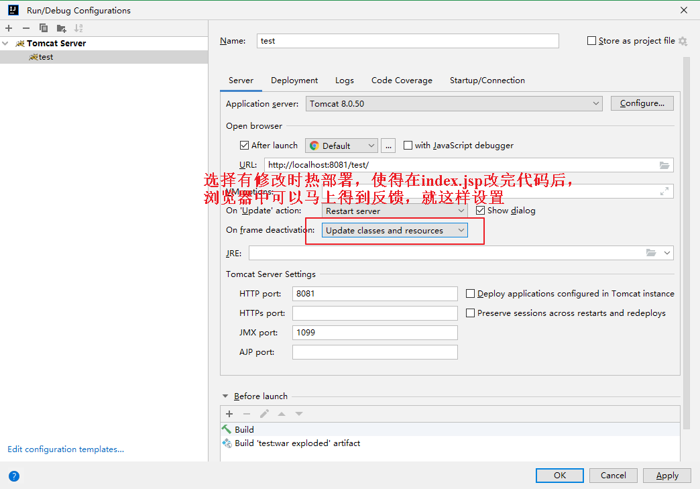The height and width of the screenshot is (489, 700).
Task: Toggle Store as project file checkbox
Action: [591, 41]
